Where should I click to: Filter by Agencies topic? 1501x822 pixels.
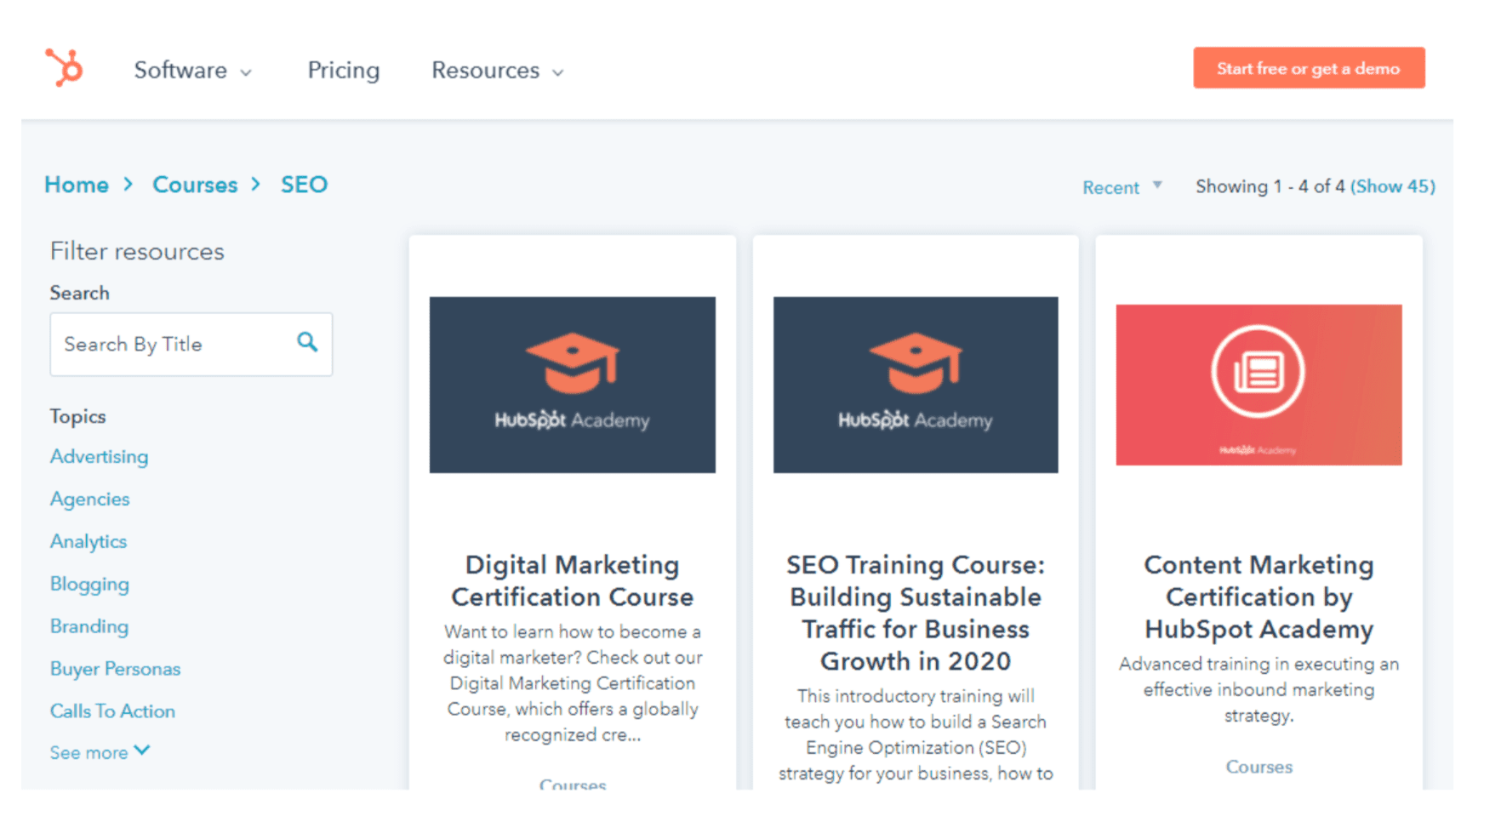89,499
